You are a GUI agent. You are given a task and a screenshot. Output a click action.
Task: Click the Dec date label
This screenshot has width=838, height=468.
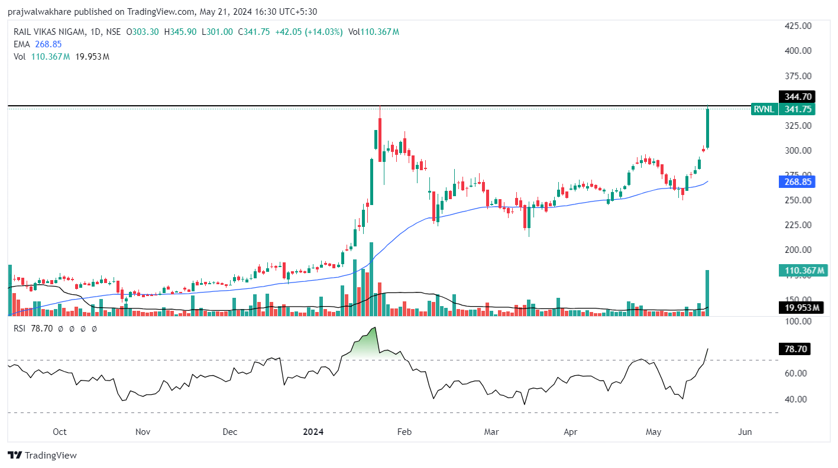pos(230,432)
